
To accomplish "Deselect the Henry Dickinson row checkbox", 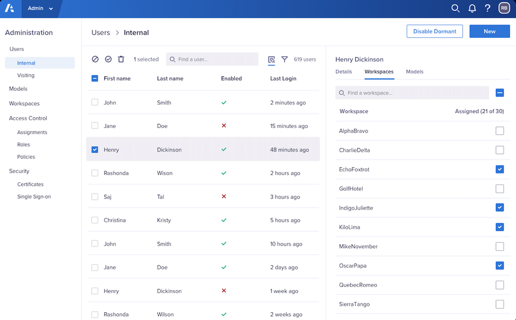I will pos(95,150).
